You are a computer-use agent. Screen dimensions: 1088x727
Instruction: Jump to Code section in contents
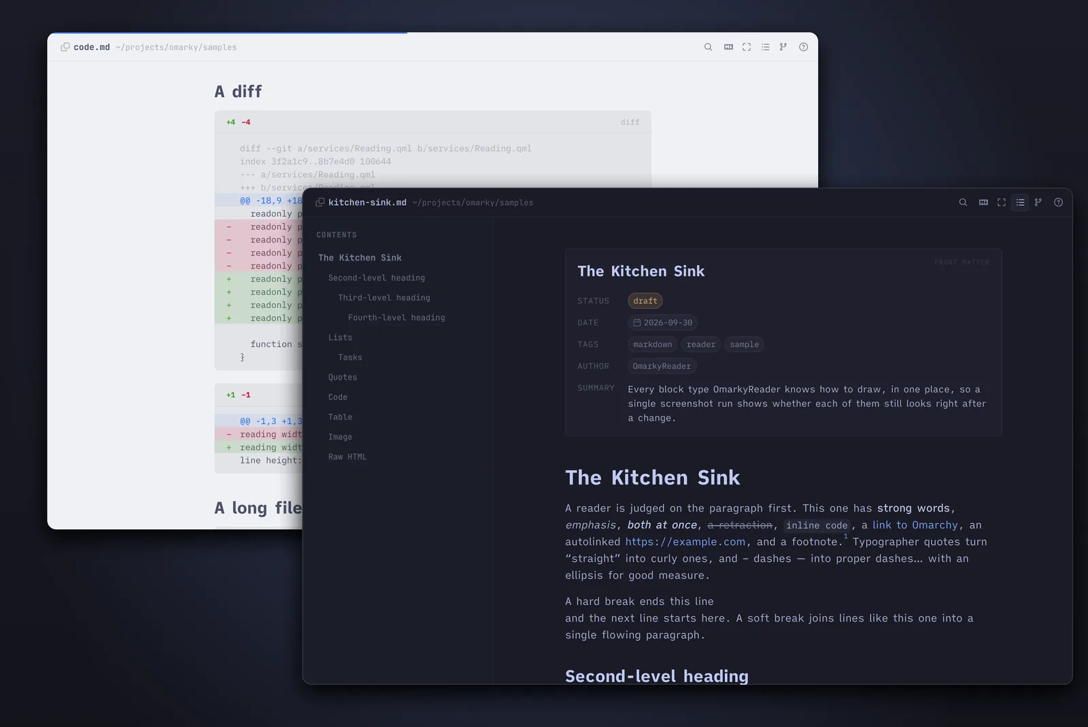click(x=338, y=397)
